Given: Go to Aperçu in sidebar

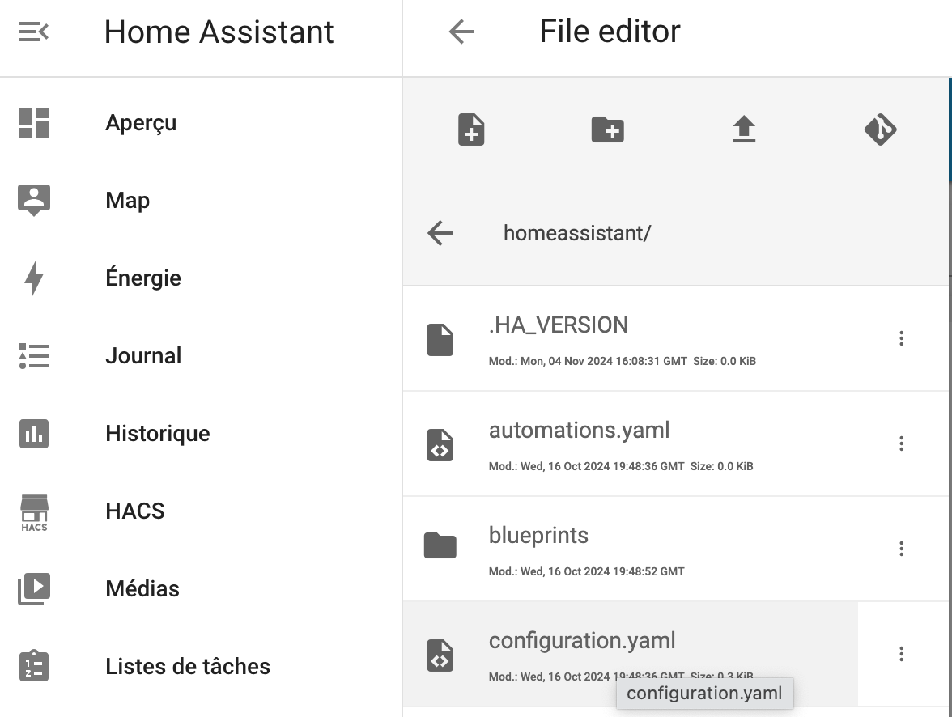Looking at the screenshot, I should click(x=141, y=123).
